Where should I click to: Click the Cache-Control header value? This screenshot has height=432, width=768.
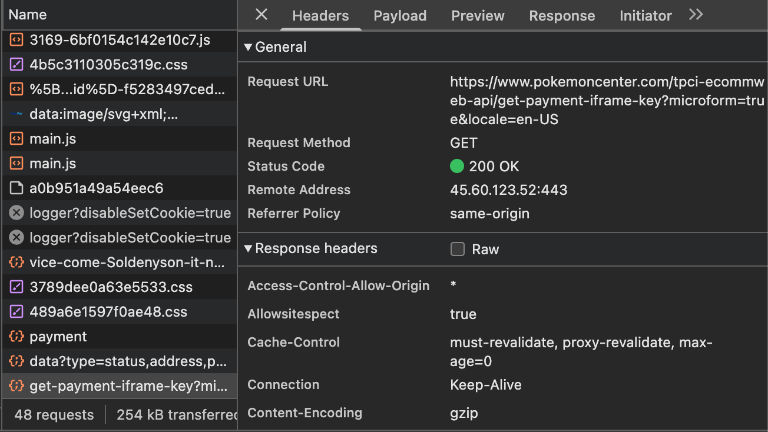(581, 351)
